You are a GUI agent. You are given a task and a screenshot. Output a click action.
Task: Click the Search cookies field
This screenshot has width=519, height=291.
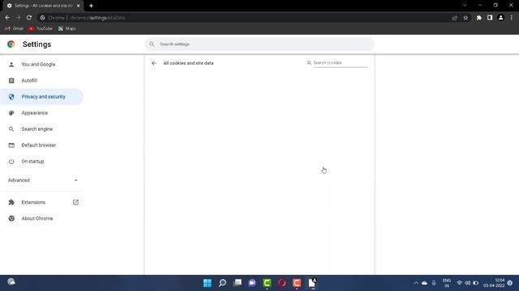point(341,63)
